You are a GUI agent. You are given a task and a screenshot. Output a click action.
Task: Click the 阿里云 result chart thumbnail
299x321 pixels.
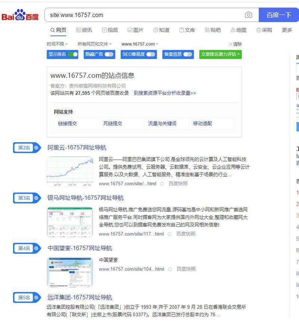(x=70, y=172)
